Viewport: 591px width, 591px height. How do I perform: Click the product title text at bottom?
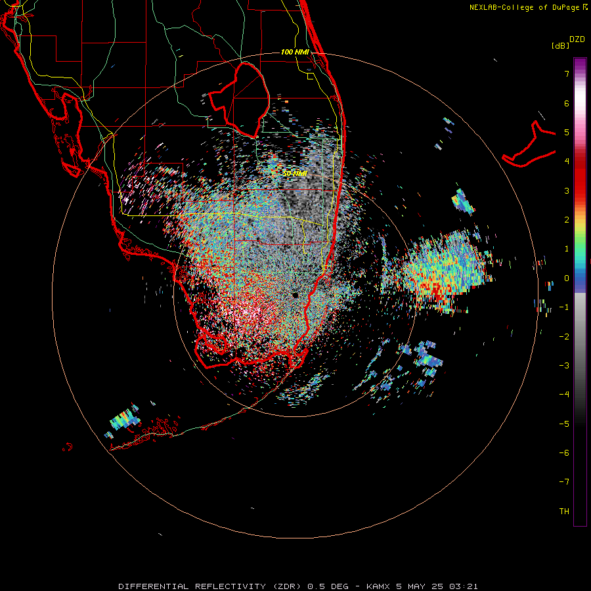click(298, 586)
